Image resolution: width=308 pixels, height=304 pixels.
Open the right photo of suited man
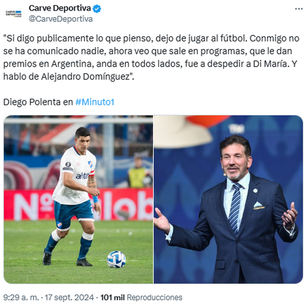point(228,199)
